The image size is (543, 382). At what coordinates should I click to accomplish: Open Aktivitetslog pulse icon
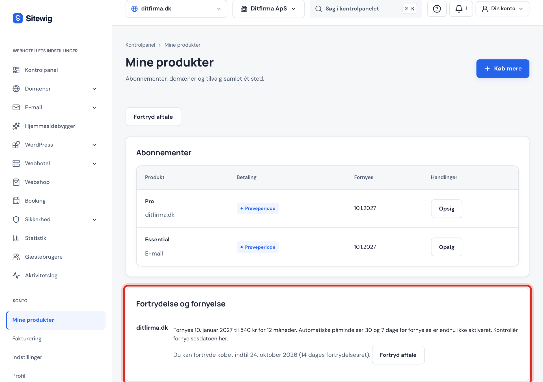[x=16, y=275]
